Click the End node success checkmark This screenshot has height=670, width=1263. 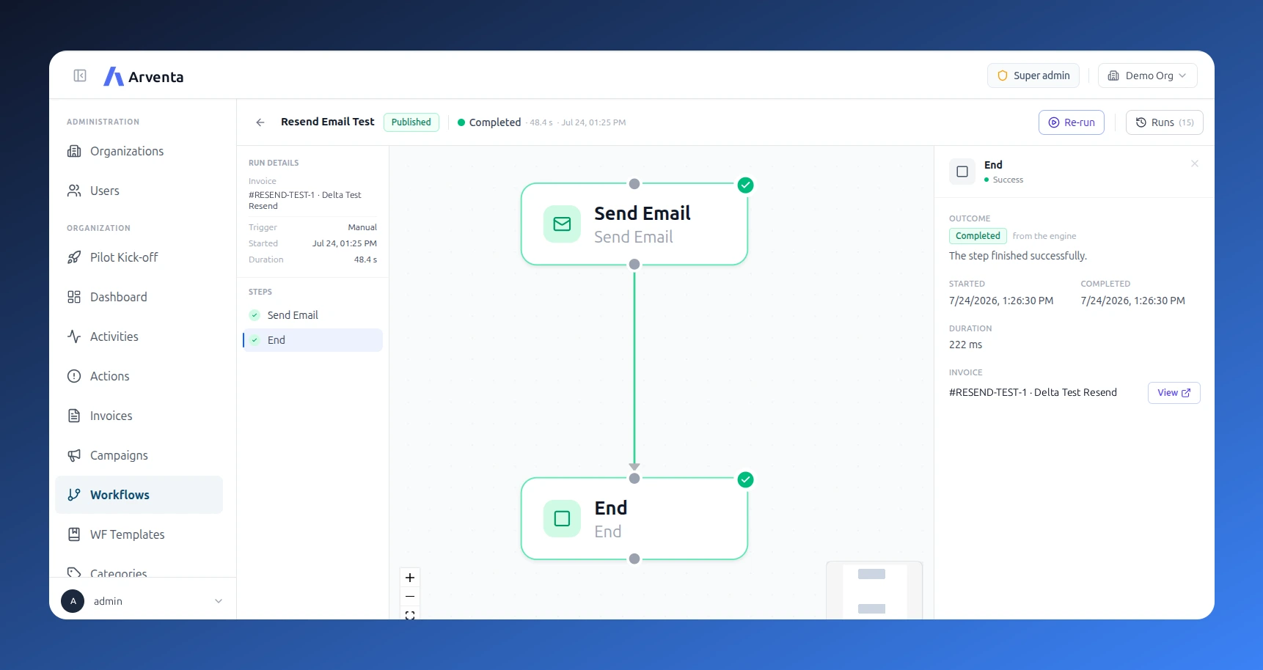[745, 479]
